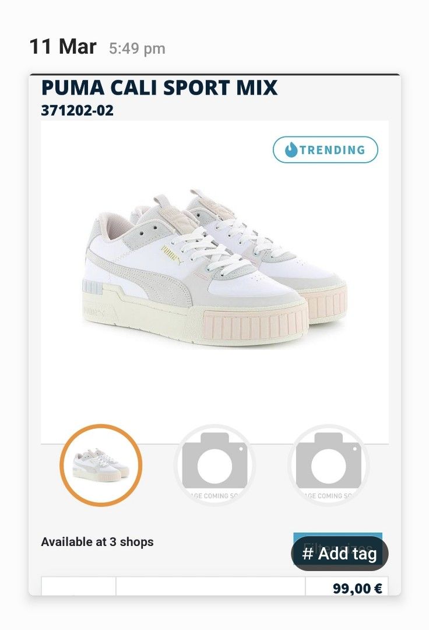Viewport: 429px width, 630px height.
Task: Click the 5:49 pm timestamp
Action: pyautogui.click(x=137, y=48)
